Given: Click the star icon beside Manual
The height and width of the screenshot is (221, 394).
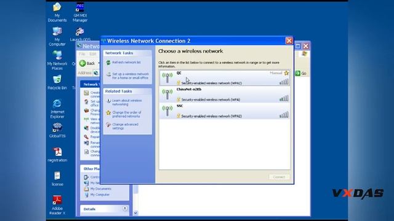Looking at the screenshot, I should 286,73.
